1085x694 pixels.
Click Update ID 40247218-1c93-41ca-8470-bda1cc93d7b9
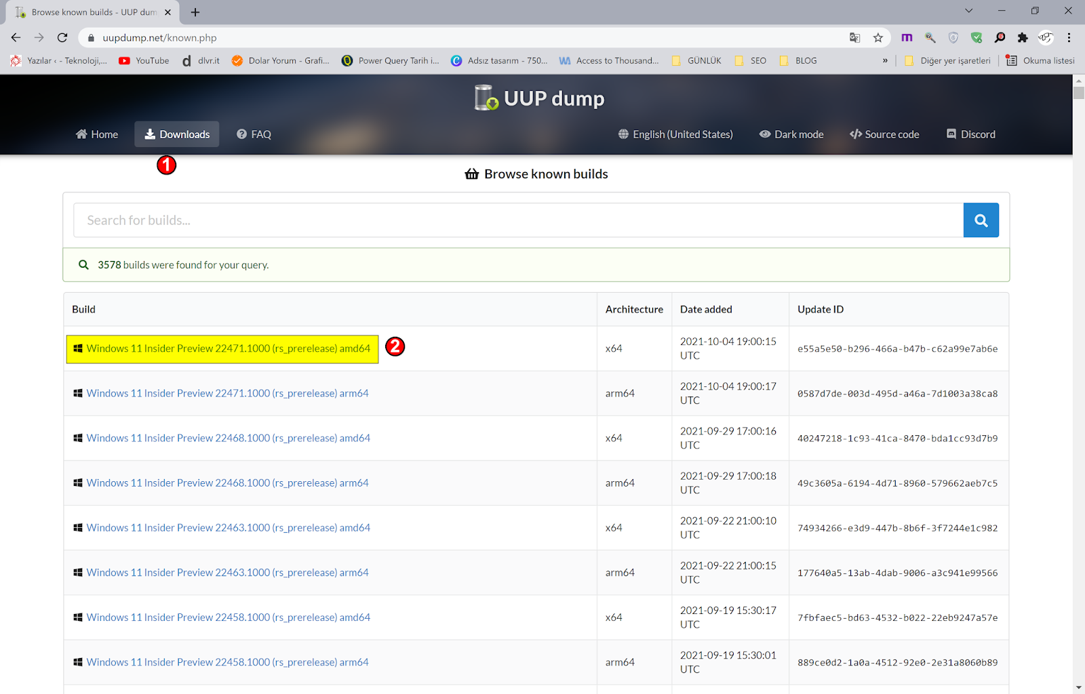click(x=897, y=438)
